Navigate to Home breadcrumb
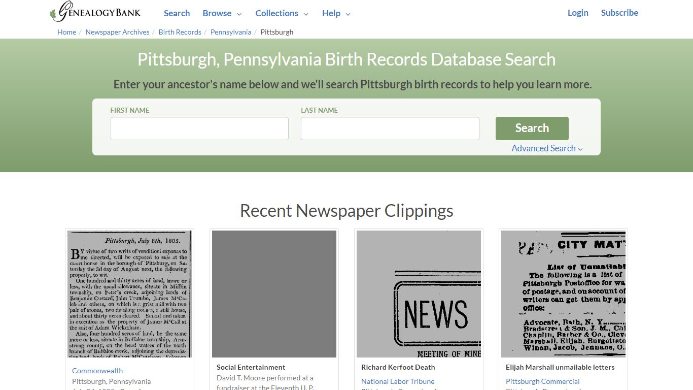The width and height of the screenshot is (693, 390). click(66, 32)
